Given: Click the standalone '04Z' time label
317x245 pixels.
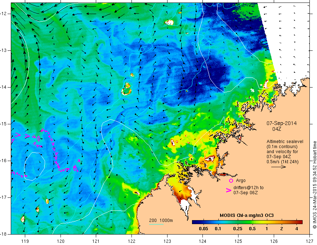Looking at the screenshot, I should [x=277, y=129].
